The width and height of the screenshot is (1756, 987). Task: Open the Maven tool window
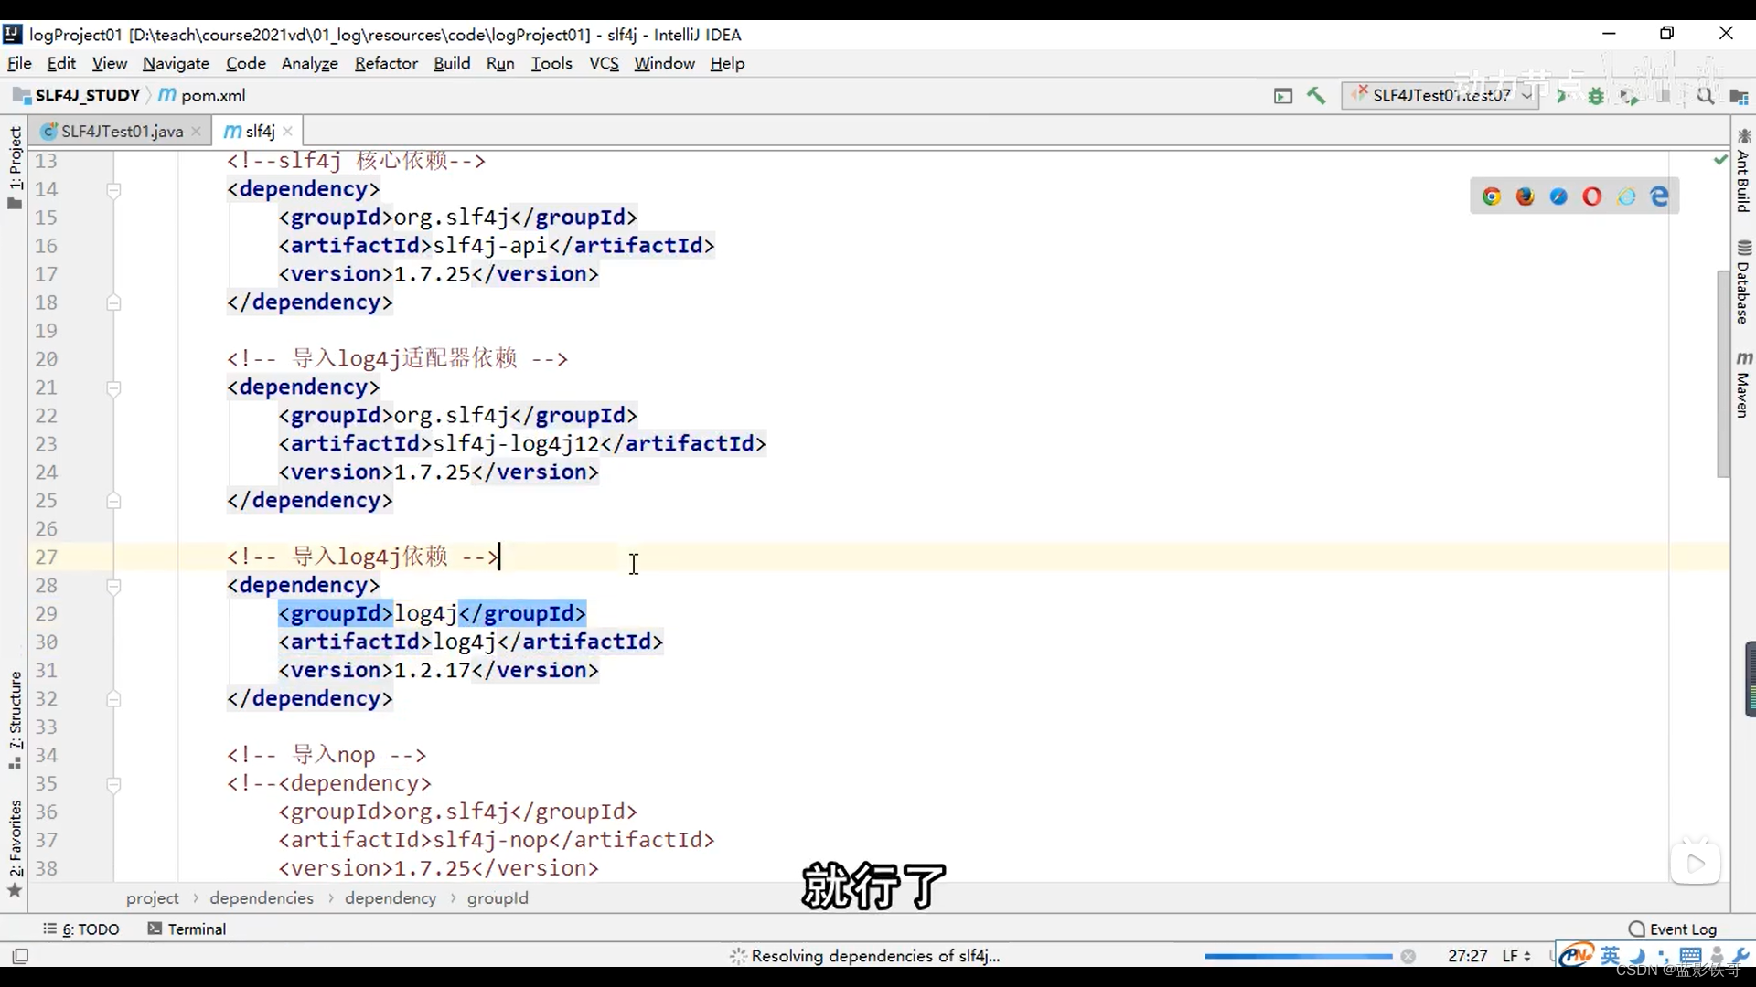1743,384
